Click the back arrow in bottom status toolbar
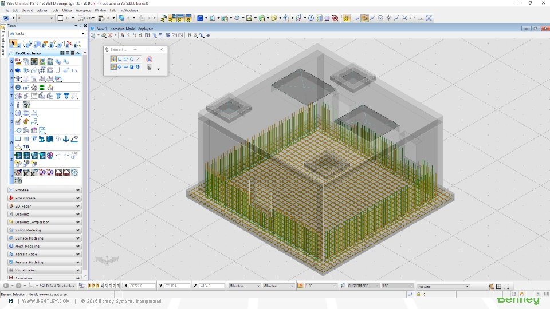 tap(6, 286)
